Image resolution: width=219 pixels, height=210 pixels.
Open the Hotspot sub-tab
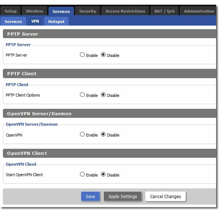click(x=56, y=22)
